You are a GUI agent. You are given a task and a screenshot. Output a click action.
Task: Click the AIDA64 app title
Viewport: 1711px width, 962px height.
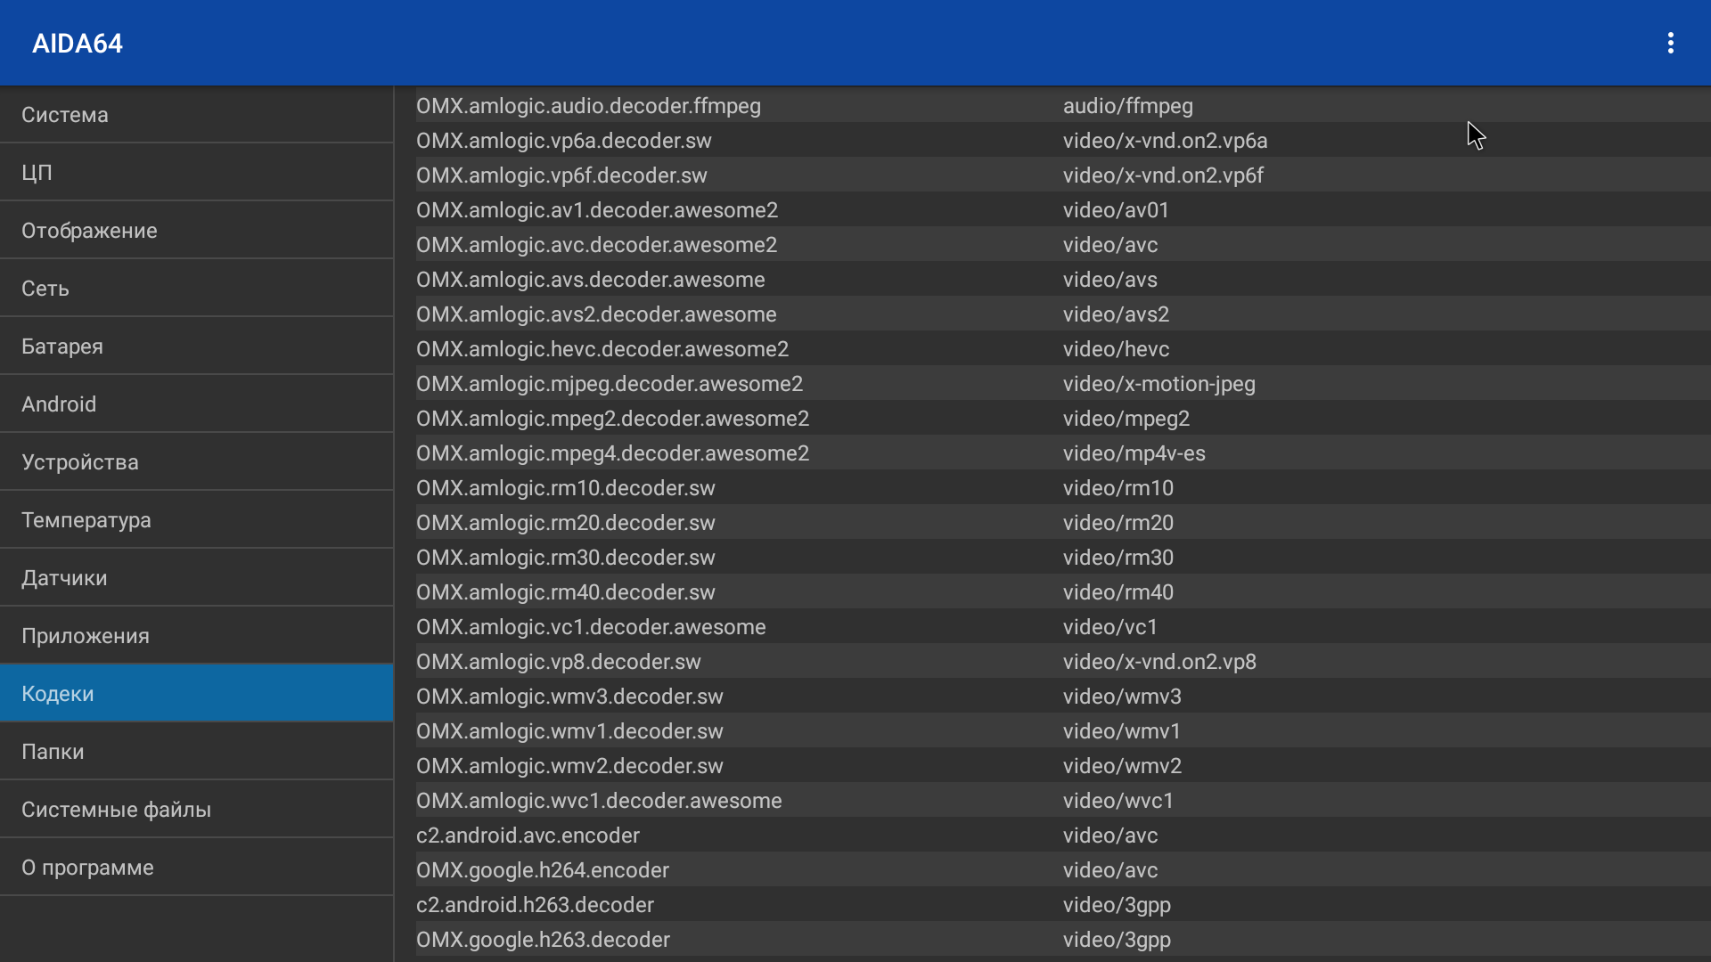[78, 44]
